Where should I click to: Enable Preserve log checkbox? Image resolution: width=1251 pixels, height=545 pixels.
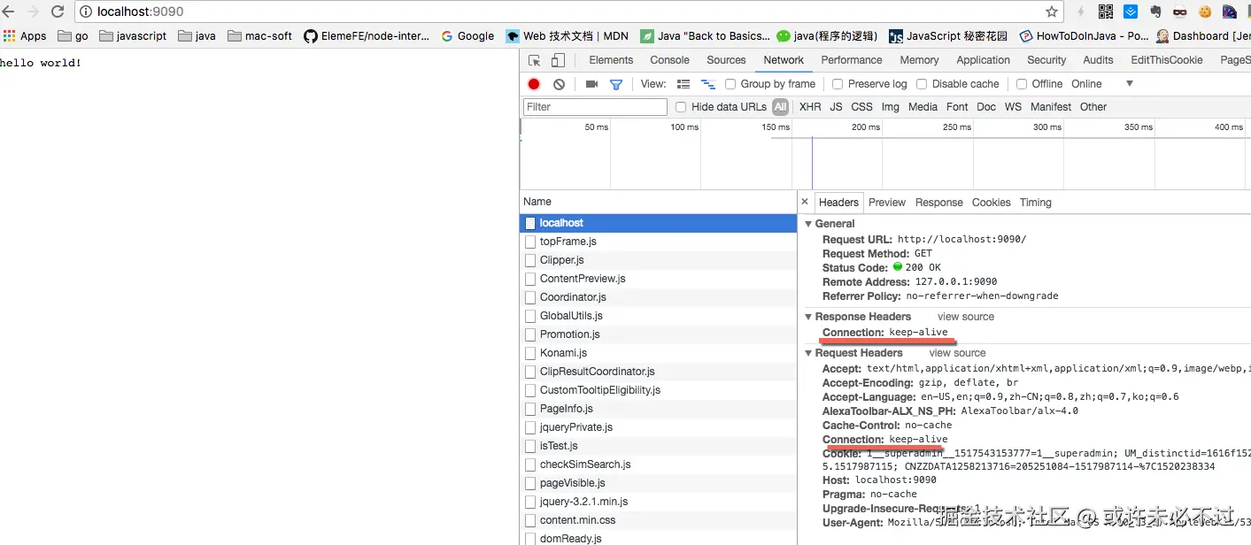point(838,84)
